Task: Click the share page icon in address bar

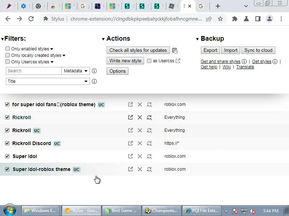Action: (x=209, y=19)
